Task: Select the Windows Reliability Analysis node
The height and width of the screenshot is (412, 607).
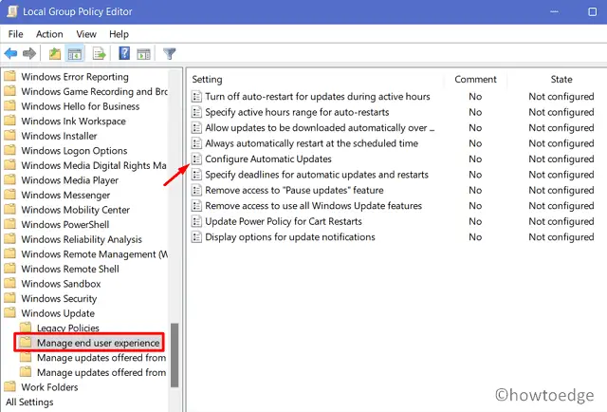Action: (82, 239)
